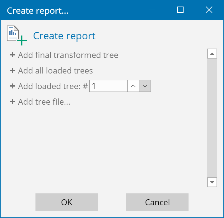Decrease the loaded tree number with down arrow
Image resolution: width=224 pixels, height=218 pixels.
[145, 86]
